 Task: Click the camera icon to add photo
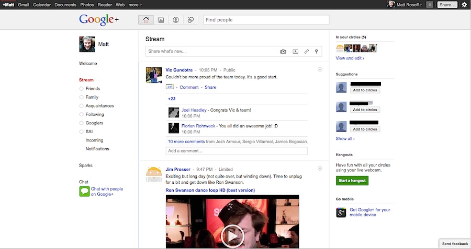283,52
